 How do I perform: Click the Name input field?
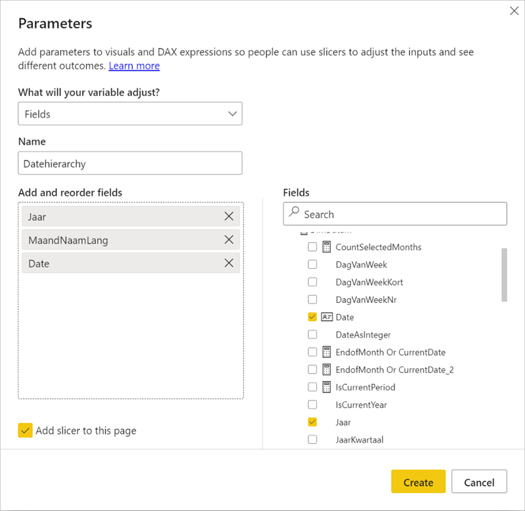[x=130, y=164]
